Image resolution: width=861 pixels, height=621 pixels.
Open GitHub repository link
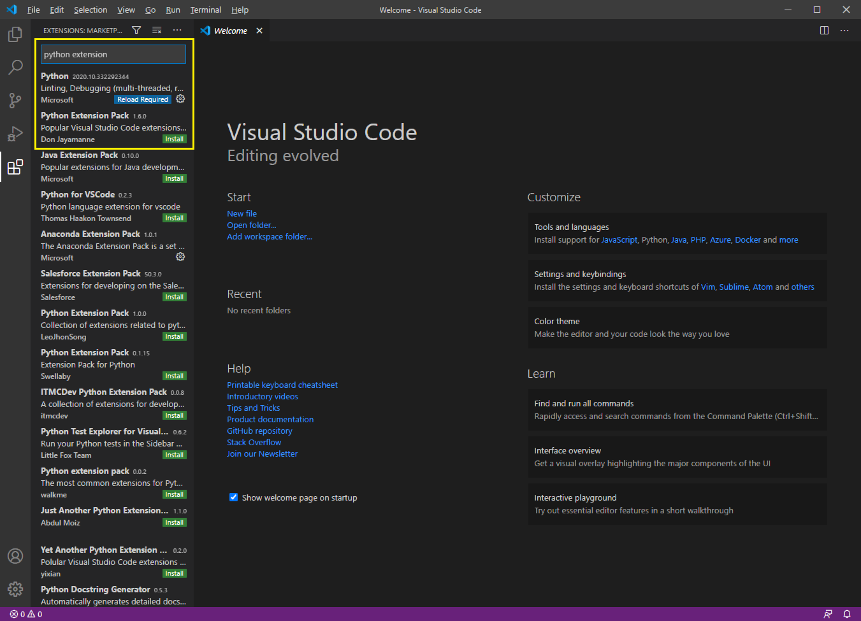[259, 431]
